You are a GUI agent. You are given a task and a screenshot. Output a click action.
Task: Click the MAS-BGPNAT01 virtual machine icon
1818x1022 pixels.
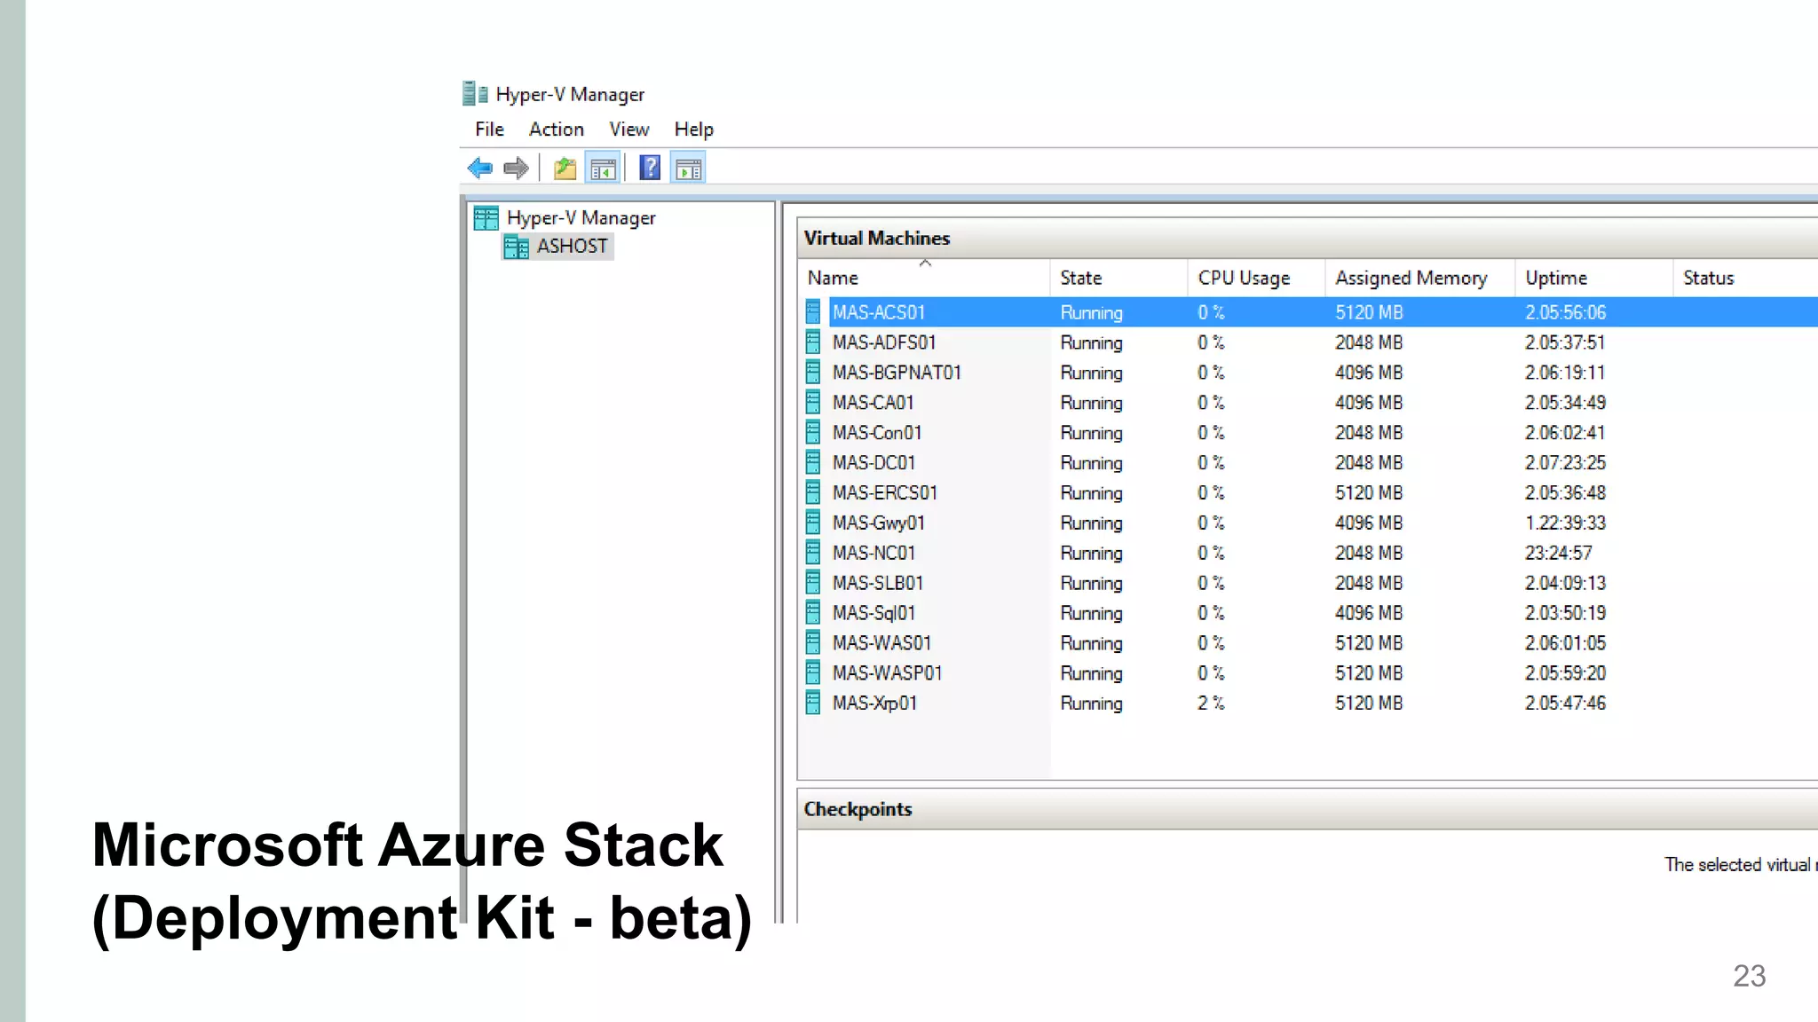pos(813,372)
